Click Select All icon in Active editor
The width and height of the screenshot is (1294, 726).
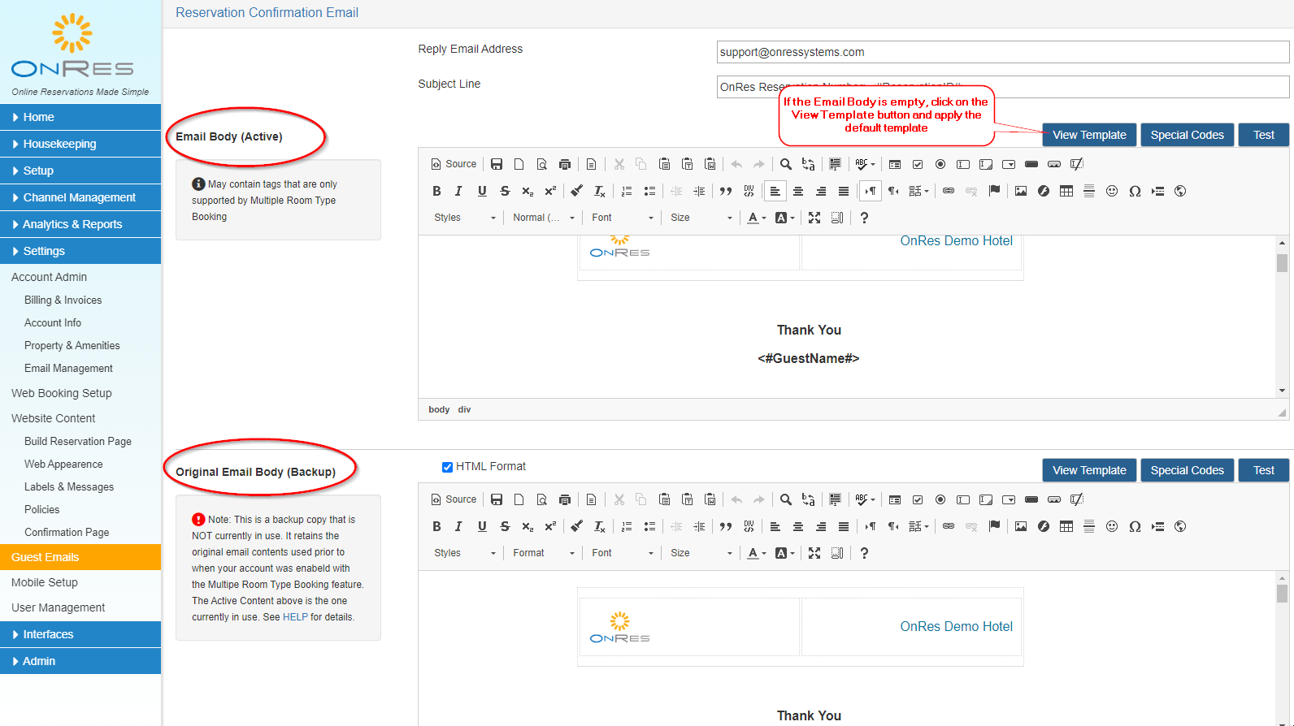(835, 164)
